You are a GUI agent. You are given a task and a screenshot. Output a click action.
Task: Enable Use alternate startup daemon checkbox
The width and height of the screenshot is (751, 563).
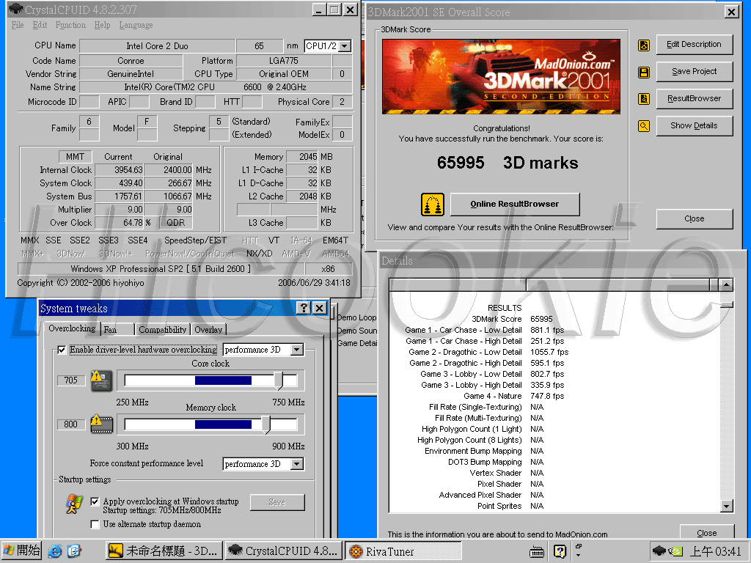pyautogui.click(x=95, y=524)
